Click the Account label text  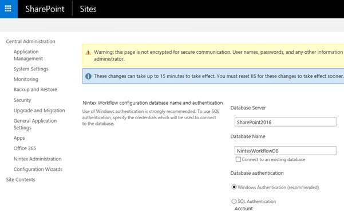pos(243,209)
